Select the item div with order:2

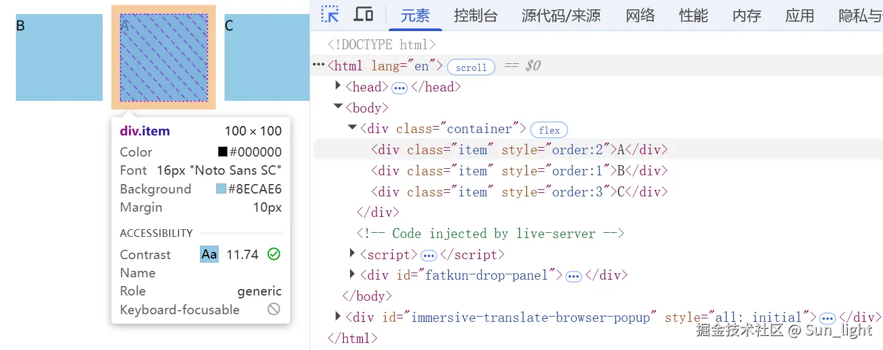pyautogui.click(x=519, y=149)
